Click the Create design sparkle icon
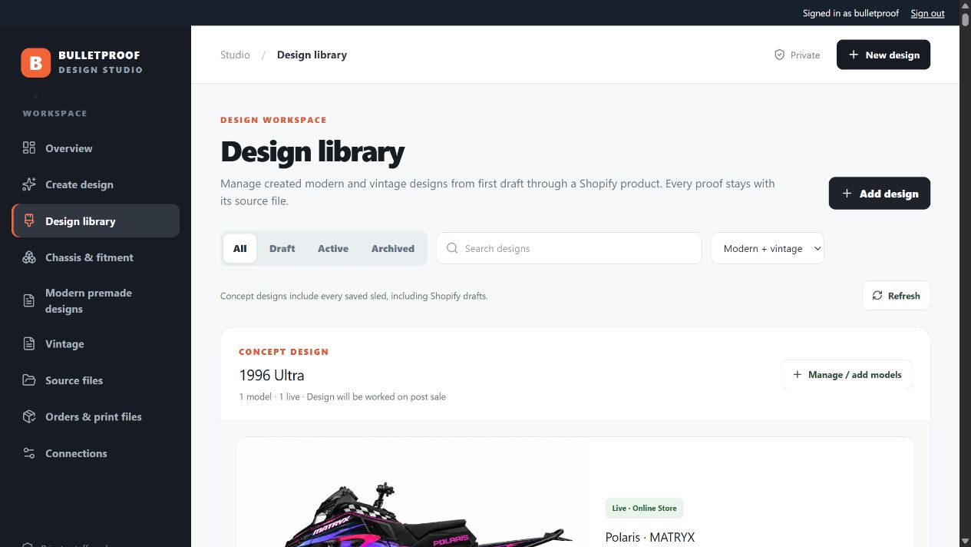This screenshot has width=971, height=547. coord(29,184)
